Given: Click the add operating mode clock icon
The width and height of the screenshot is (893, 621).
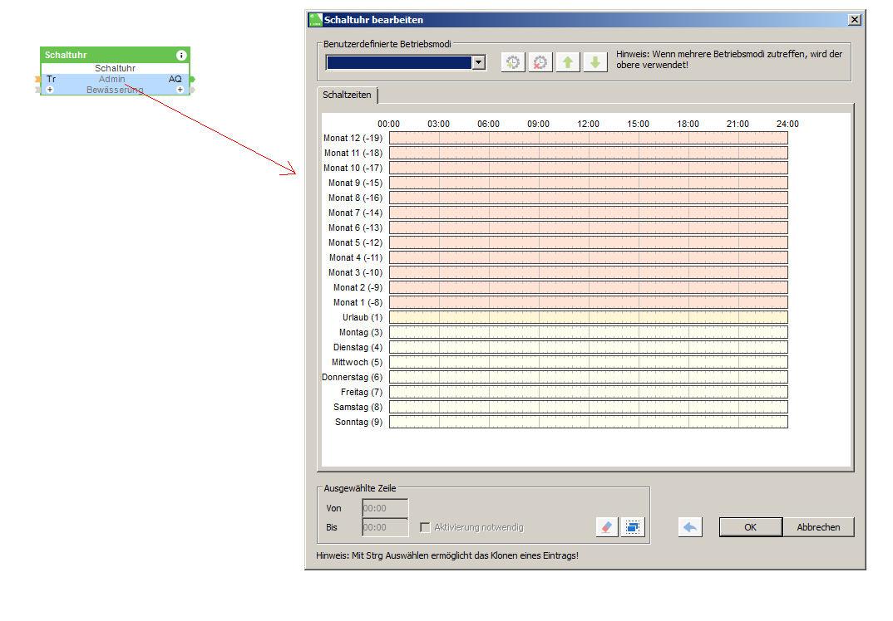Looking at the screenshot, I should point(513,62).
